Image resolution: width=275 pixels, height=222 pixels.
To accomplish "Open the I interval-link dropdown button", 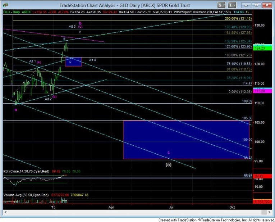I will 232,5.
